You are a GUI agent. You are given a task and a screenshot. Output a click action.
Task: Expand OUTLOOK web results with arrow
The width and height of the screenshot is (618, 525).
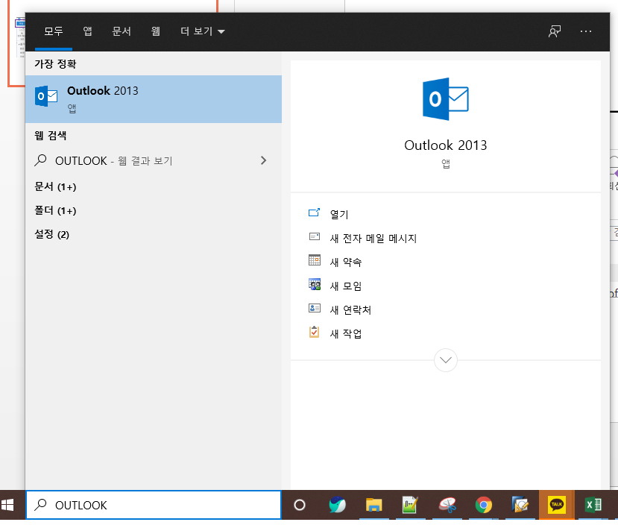pos(264,160)
